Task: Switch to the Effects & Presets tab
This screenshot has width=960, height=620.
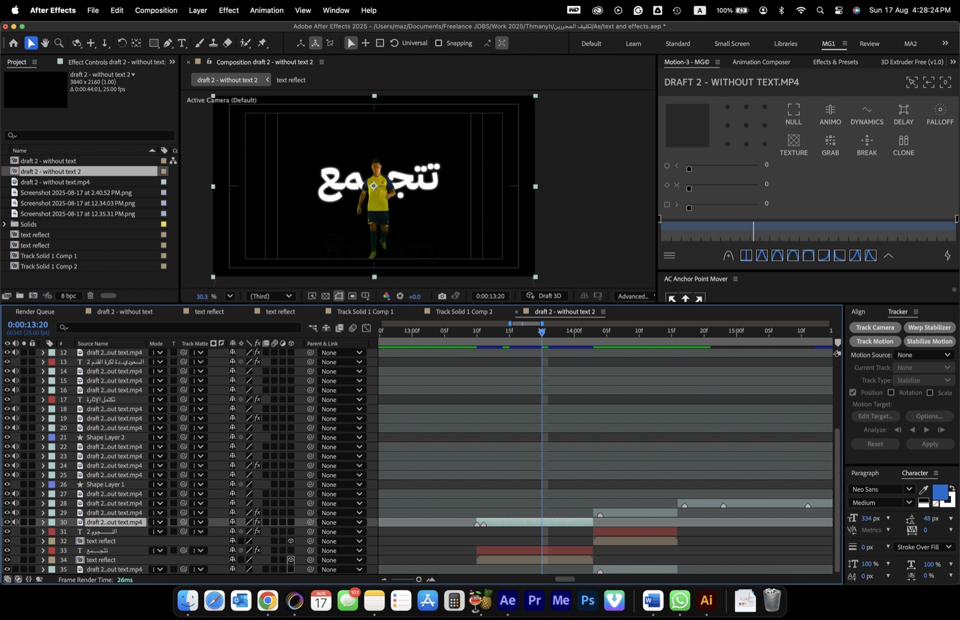Action: coord(835,62)
